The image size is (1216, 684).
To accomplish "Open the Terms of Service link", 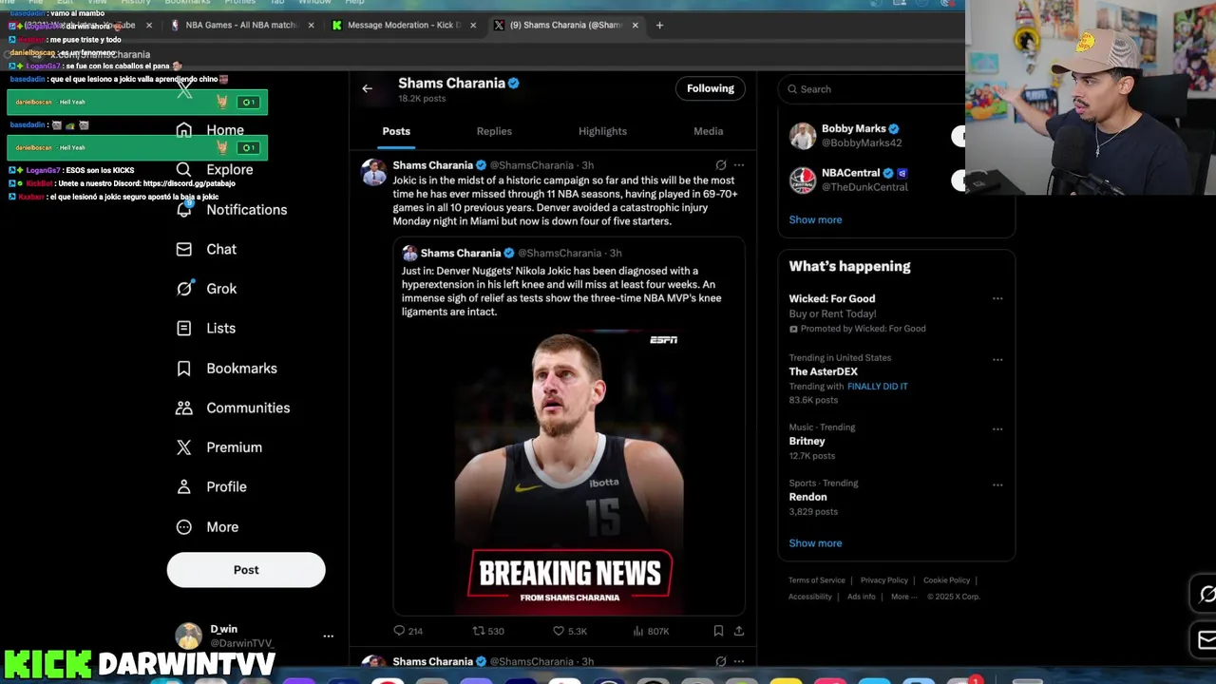I will [x=816, y=580].
